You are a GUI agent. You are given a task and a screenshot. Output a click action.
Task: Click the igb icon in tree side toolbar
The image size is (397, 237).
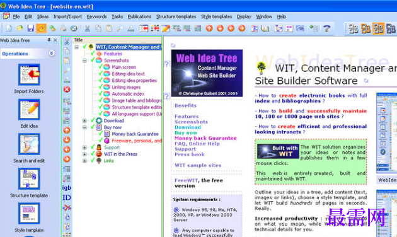click(x=67, y=188)
